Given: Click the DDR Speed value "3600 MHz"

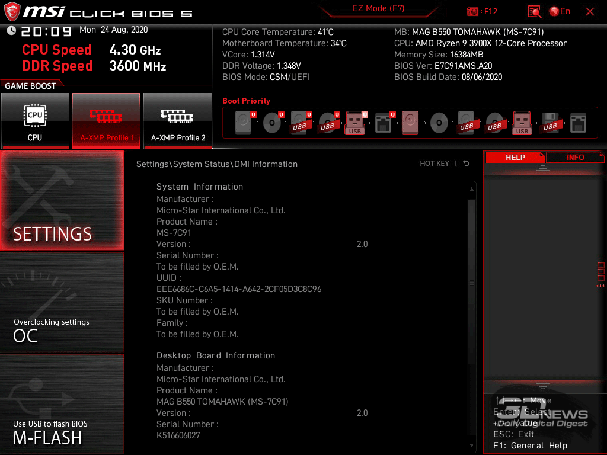Looking at the screenshot, I should 138,66.
